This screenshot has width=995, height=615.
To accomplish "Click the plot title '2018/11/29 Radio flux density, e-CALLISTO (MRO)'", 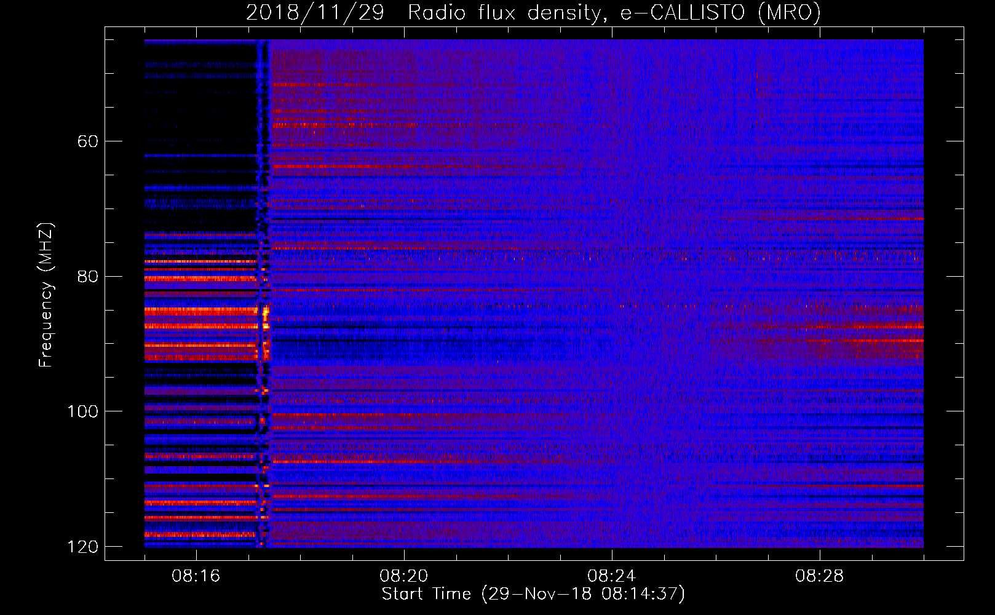I will (x=533, y=12).
